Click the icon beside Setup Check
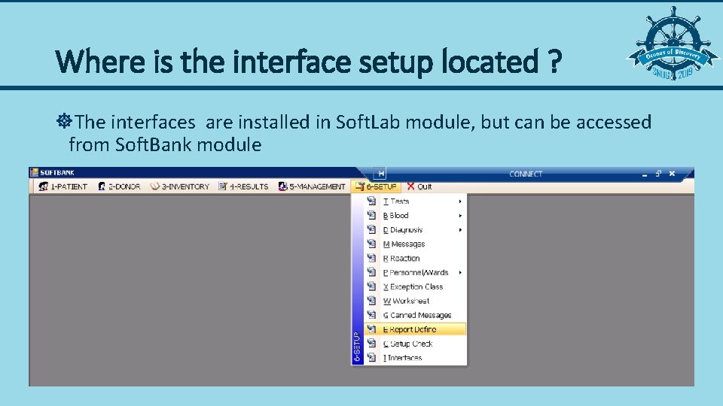Screen dimensions: 723x406 click(371, 344)
